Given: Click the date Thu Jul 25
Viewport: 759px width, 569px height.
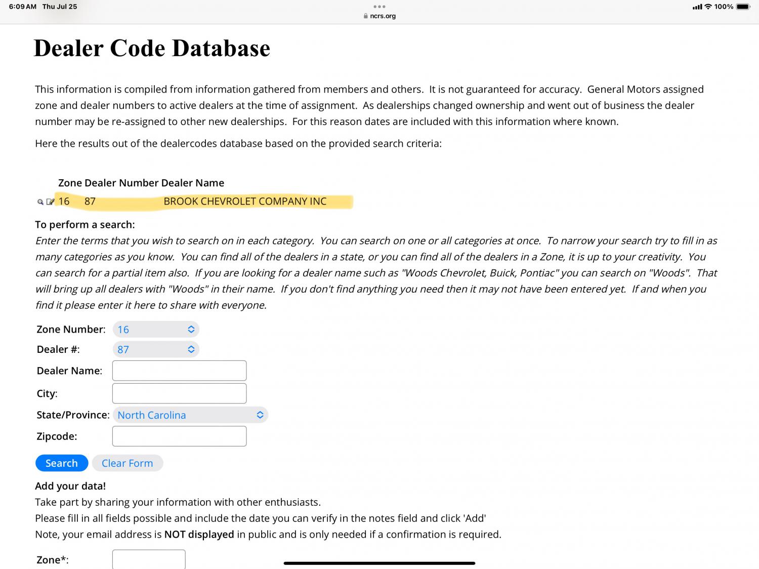Looking at the screenshot, I should (x=60, y=7).
